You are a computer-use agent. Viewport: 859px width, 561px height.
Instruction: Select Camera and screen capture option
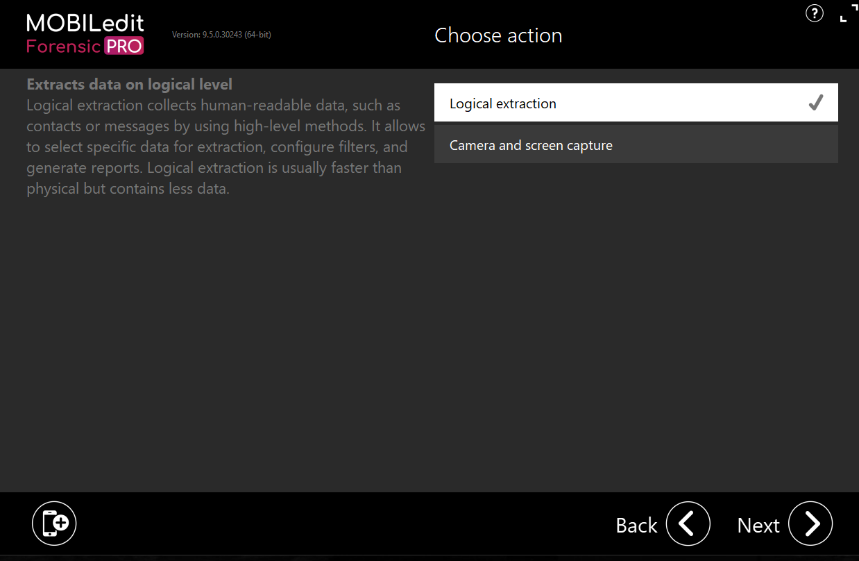click(636, 145)
